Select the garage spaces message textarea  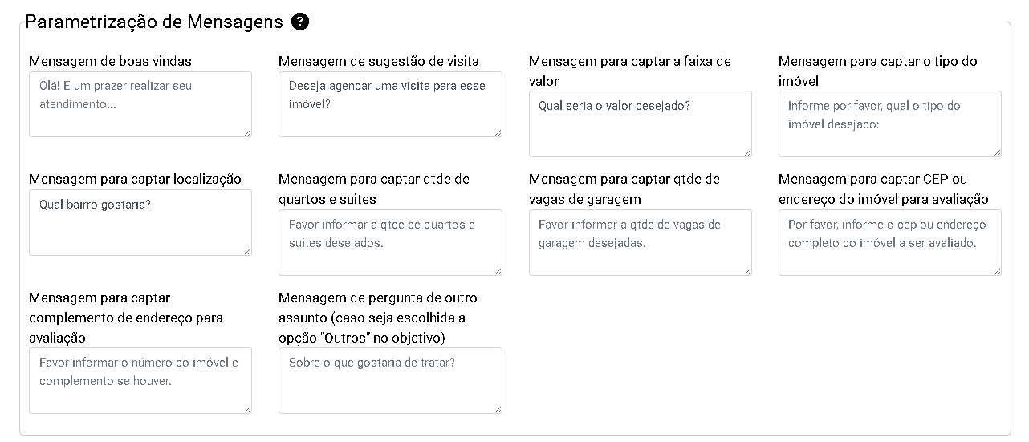640,242
